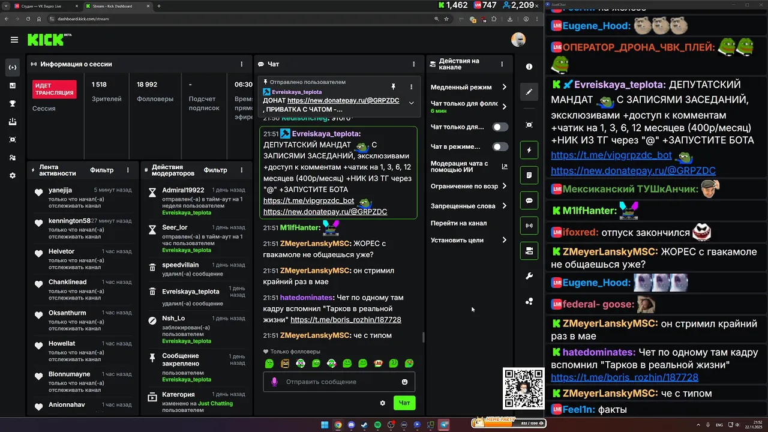Open the wrench tools icon in right toolbar
The image size is (768, 432).
pos(529,276)
